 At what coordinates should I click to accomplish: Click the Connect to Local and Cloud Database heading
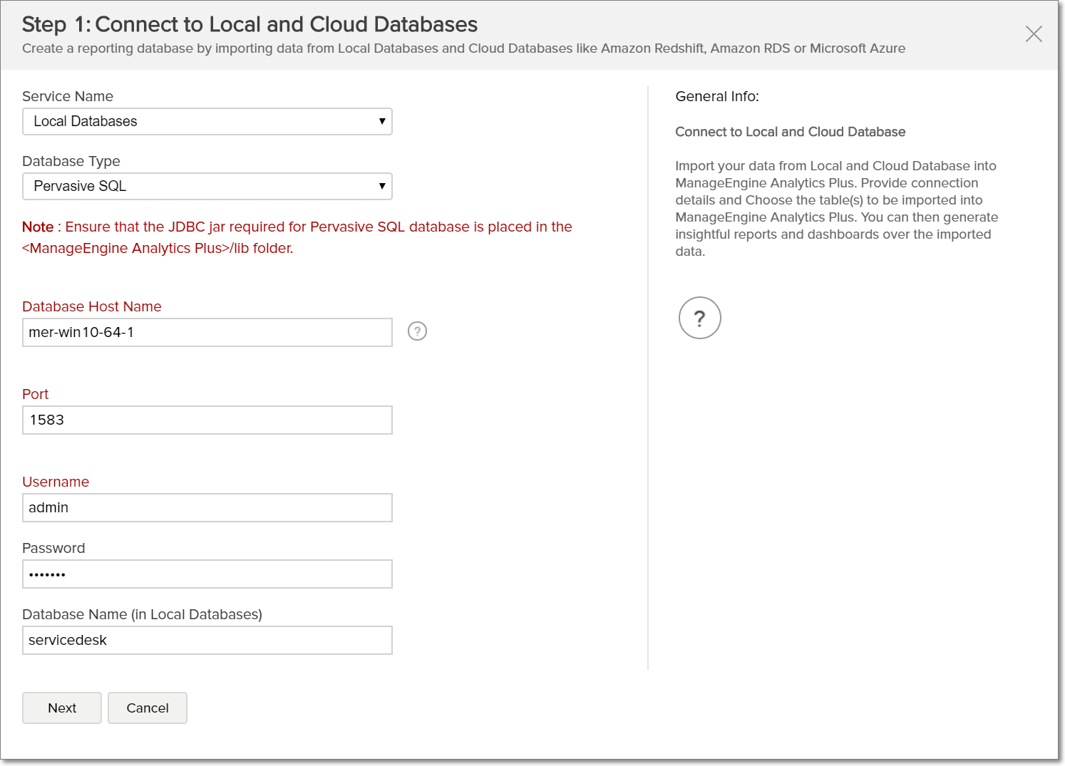tap(790, 132)
